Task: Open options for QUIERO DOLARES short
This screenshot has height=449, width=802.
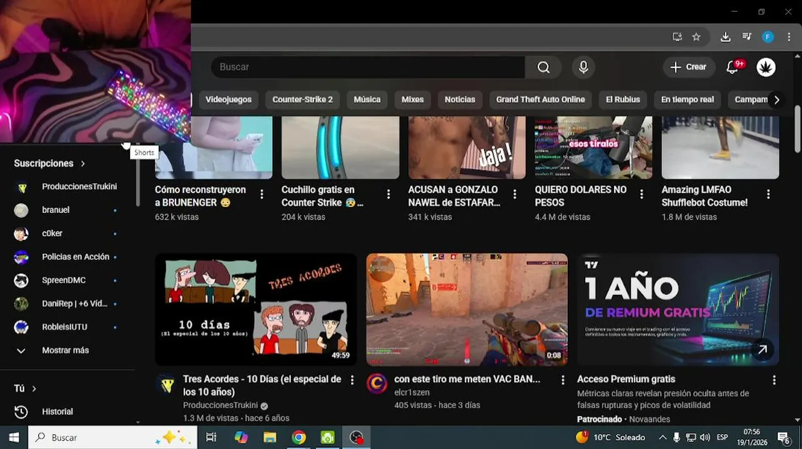Action: pyautogui.click(x=641, y=195)
